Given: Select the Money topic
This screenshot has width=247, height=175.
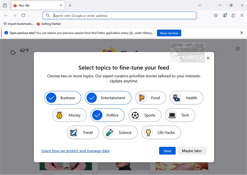Looking at the screenshot, I should (x=70, y=115).
